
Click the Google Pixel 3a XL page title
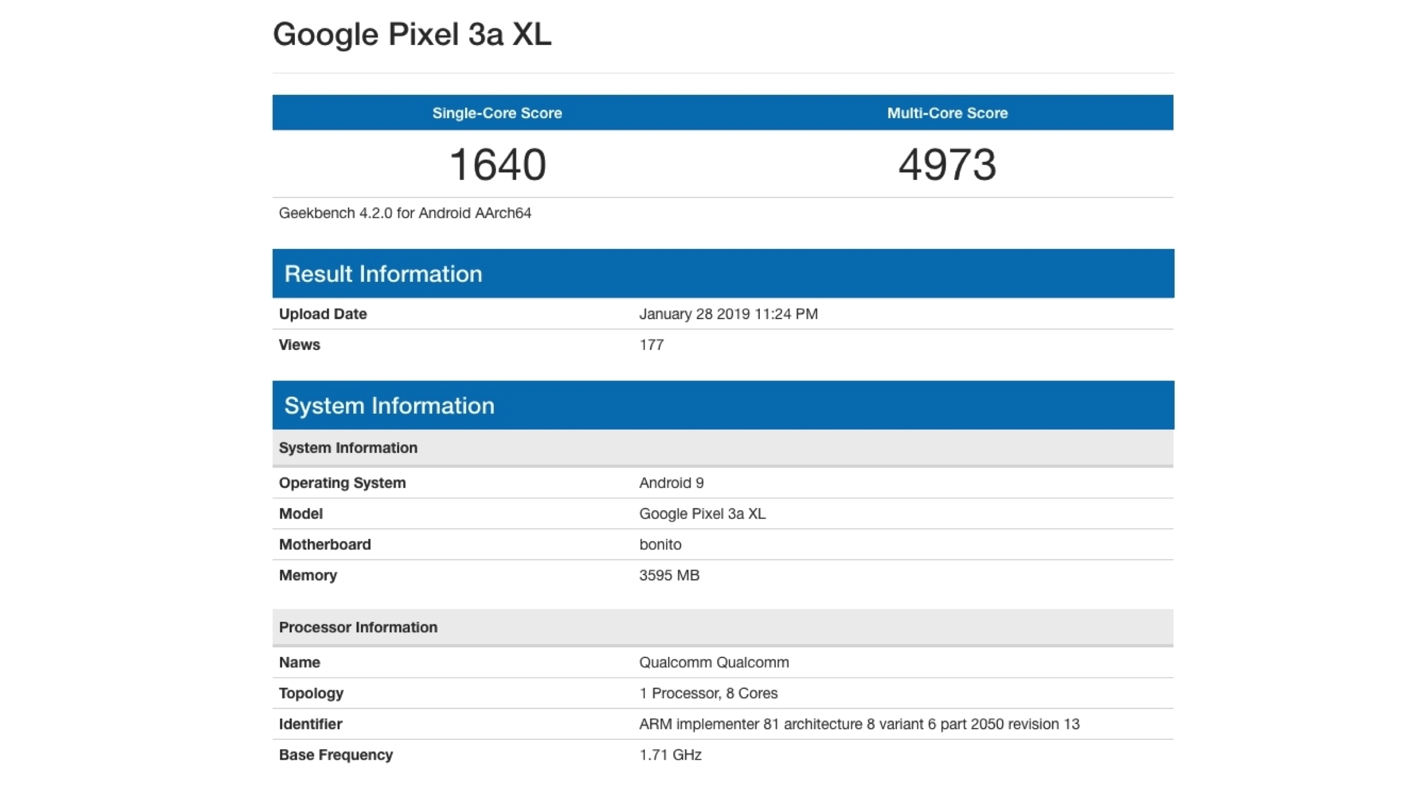click(x=412, y=34)
